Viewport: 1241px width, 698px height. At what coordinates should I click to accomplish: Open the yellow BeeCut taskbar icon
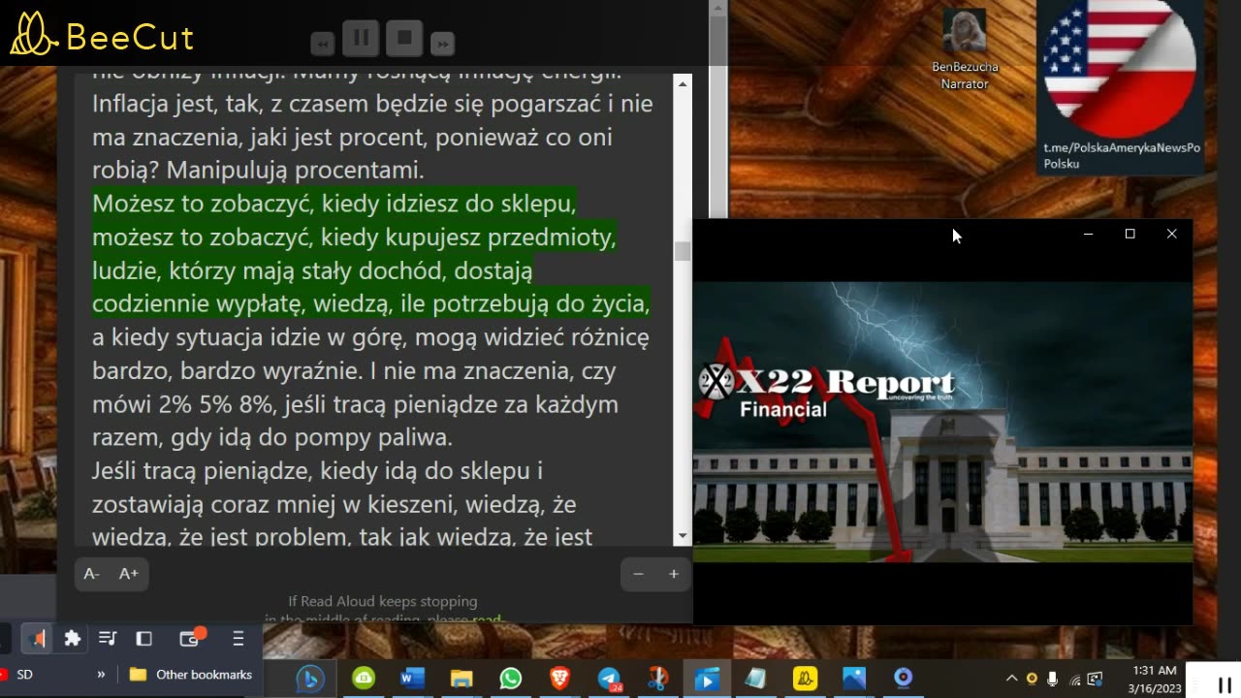click(x=806, y=679)
